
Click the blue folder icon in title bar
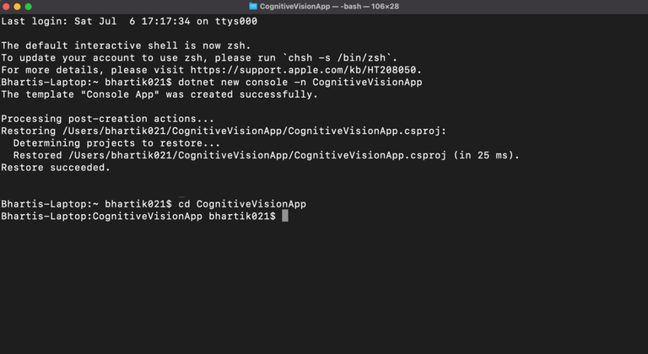pyautogui.click(x=253, y=6)
